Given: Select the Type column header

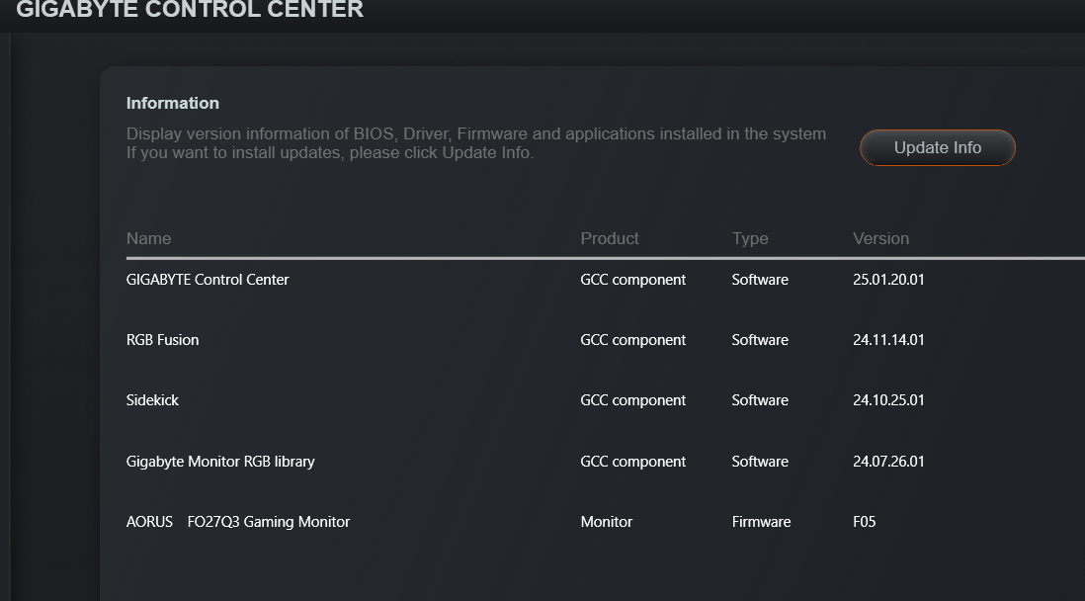Looking at the screenshot, I should (x=750, y=238).
